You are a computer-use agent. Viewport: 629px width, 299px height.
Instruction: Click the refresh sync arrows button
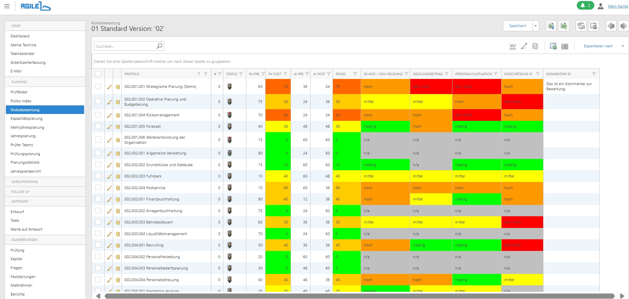pyautogui.click(x=581, y=26)
